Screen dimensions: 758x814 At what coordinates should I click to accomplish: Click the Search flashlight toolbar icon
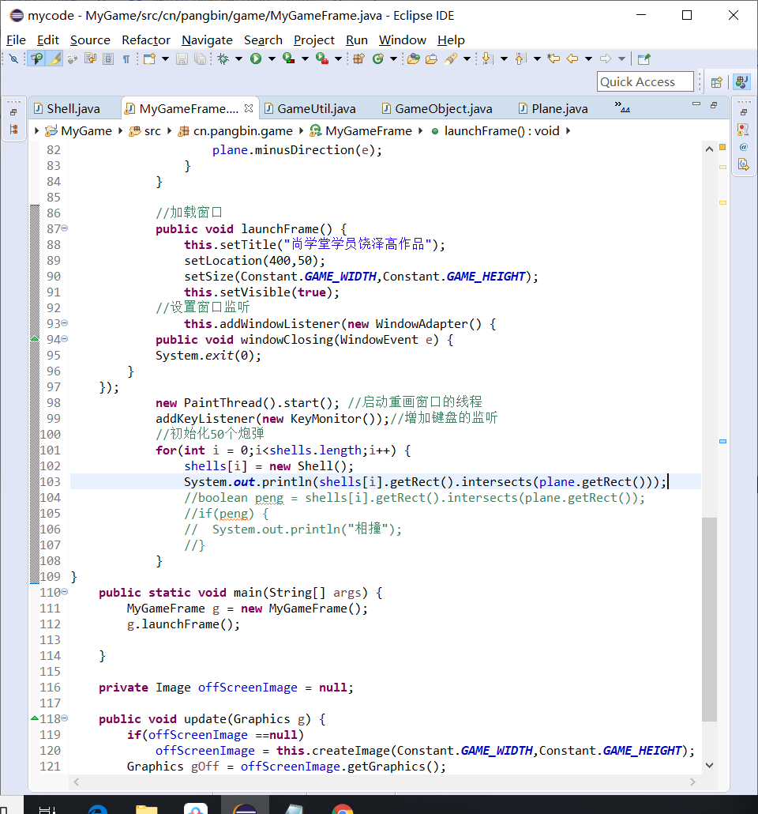[x=450, y=58]
